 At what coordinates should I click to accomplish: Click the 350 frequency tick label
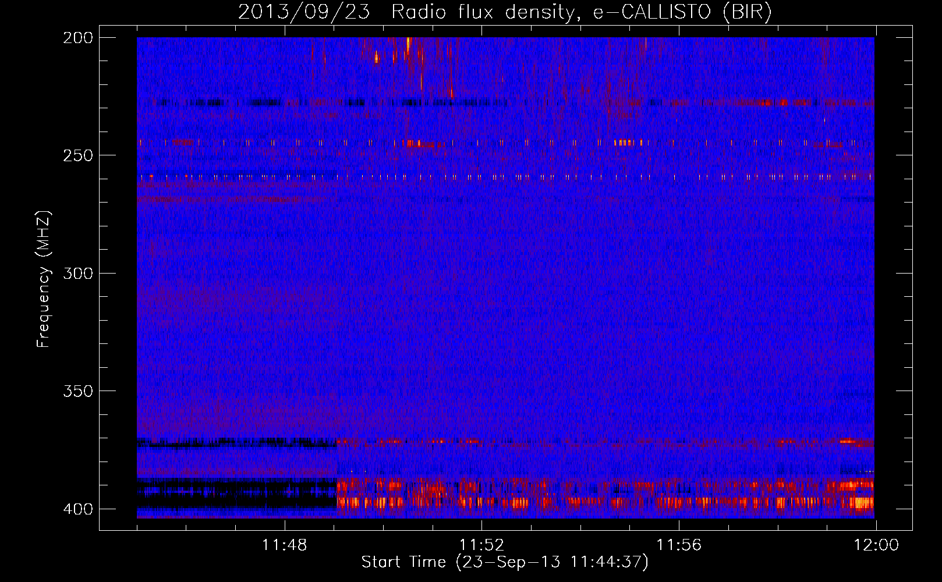click(x=77, y=391)
